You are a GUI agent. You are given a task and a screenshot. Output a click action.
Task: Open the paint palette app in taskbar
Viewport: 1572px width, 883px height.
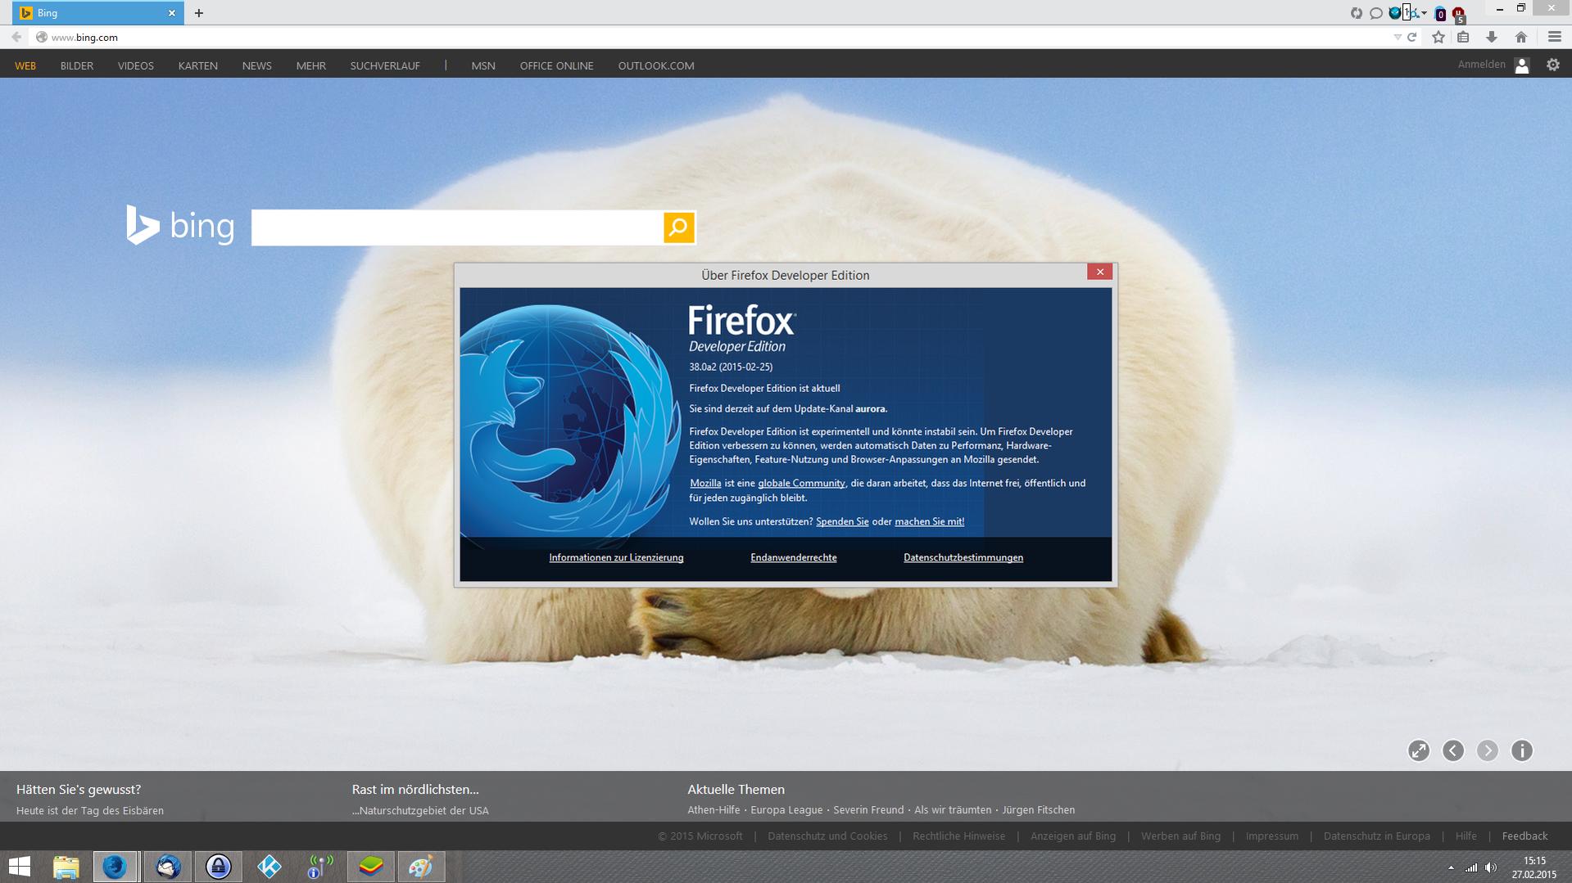421,867
